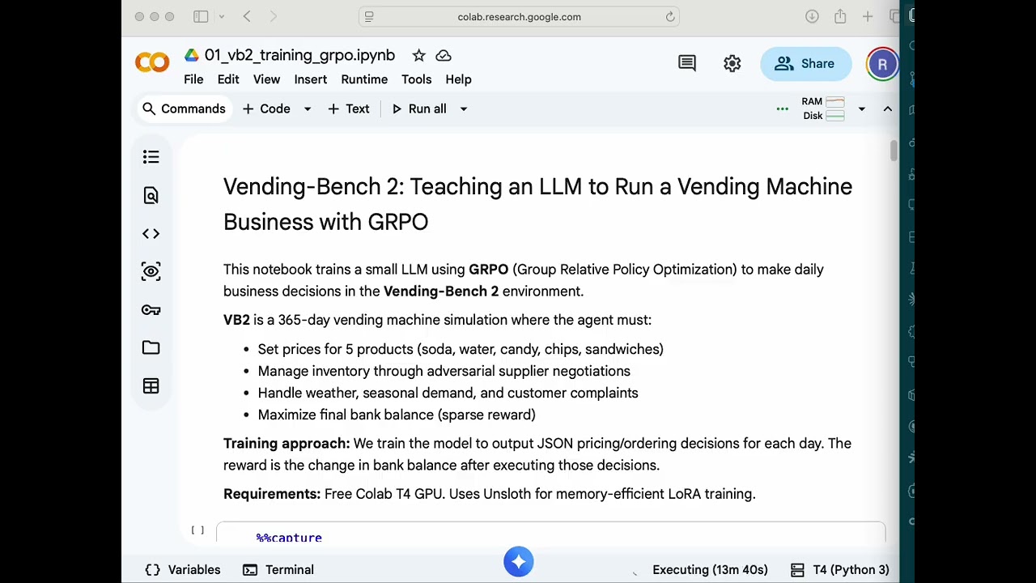
Task: Add a new Text cell
Action: (349, 109)
